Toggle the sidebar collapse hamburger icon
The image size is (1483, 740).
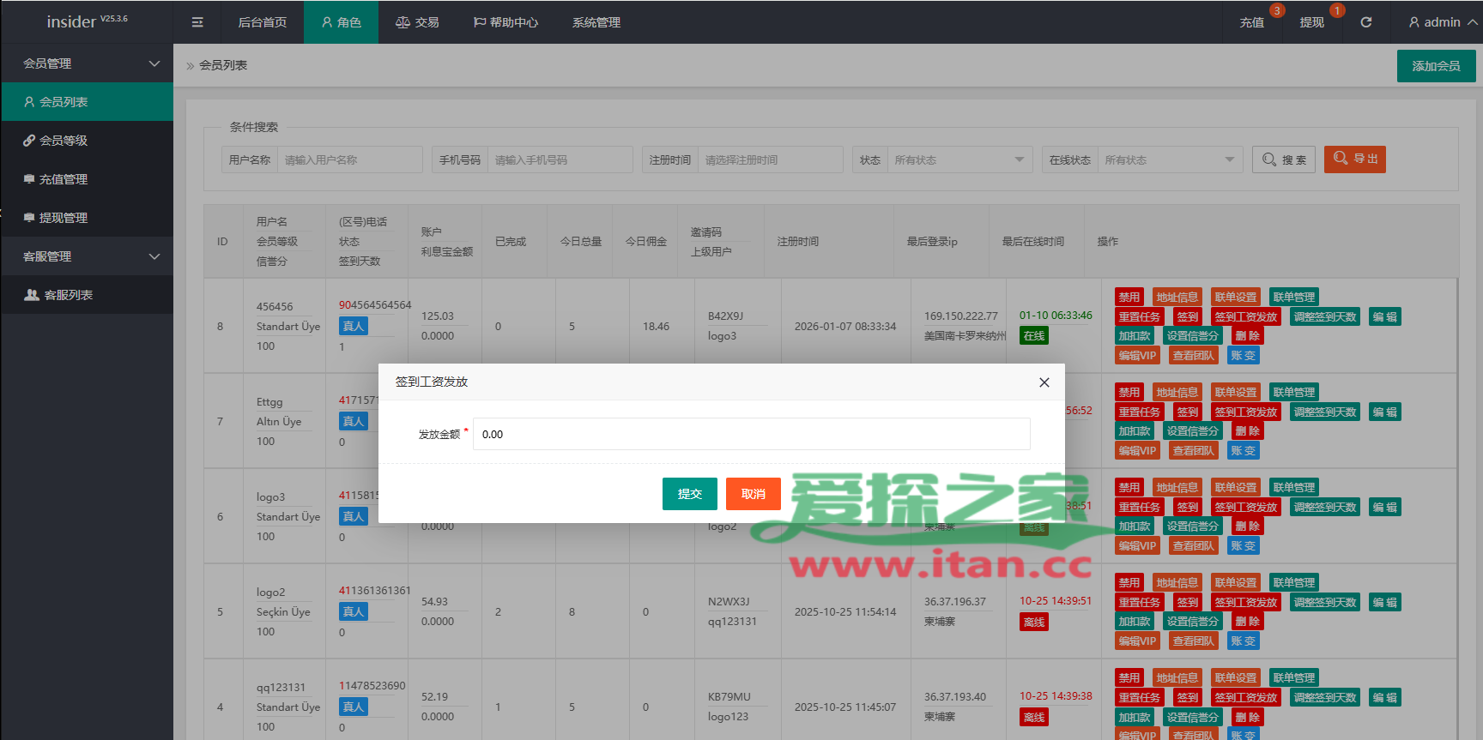pyautogui.click(x=197, y=22)
